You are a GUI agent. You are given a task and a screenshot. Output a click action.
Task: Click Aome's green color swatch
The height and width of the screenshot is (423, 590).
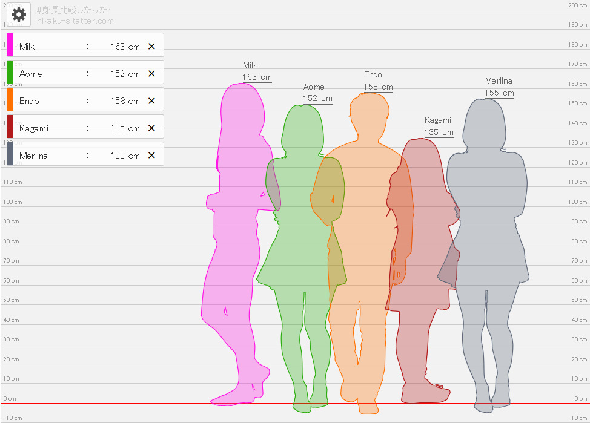(x=10, y=73)
